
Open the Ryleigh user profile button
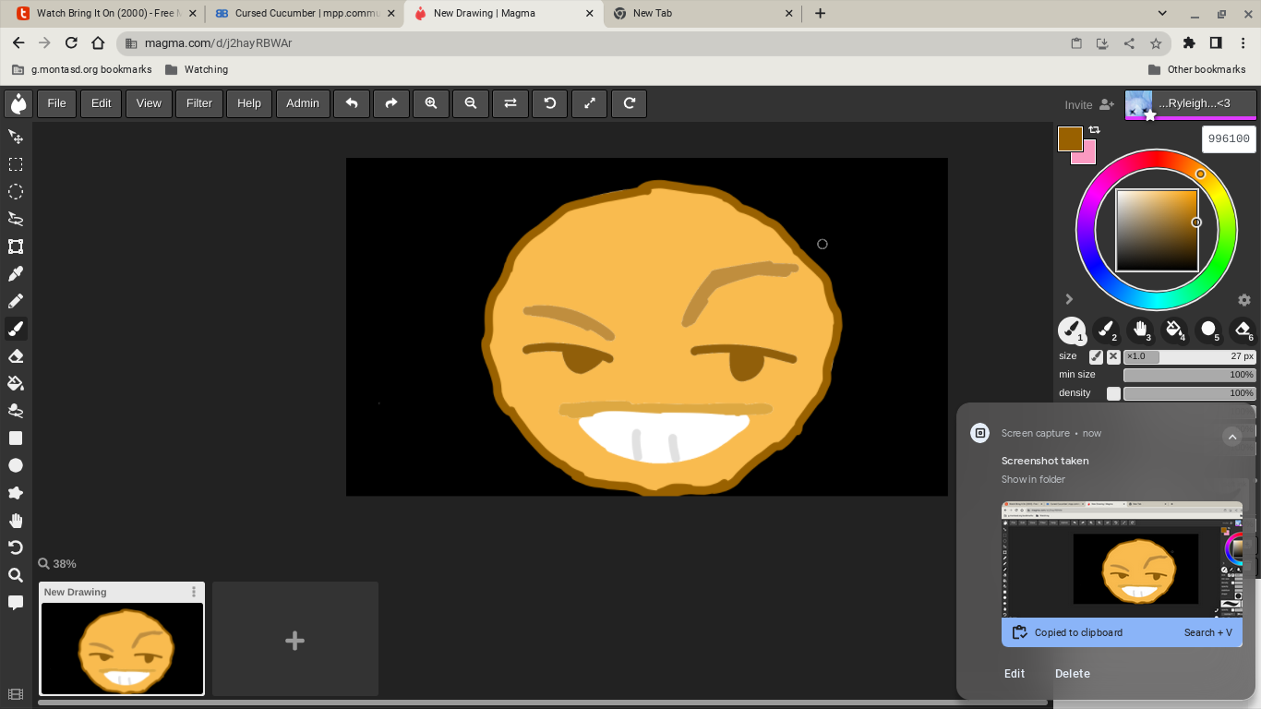point(1191,104)
